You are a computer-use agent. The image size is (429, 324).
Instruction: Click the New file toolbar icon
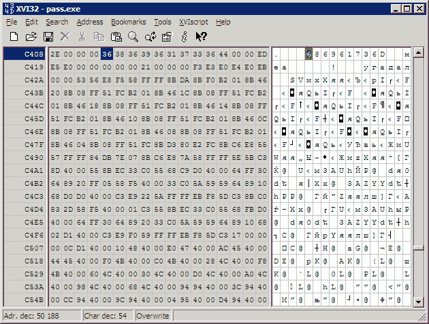click(x=14, y=36)
